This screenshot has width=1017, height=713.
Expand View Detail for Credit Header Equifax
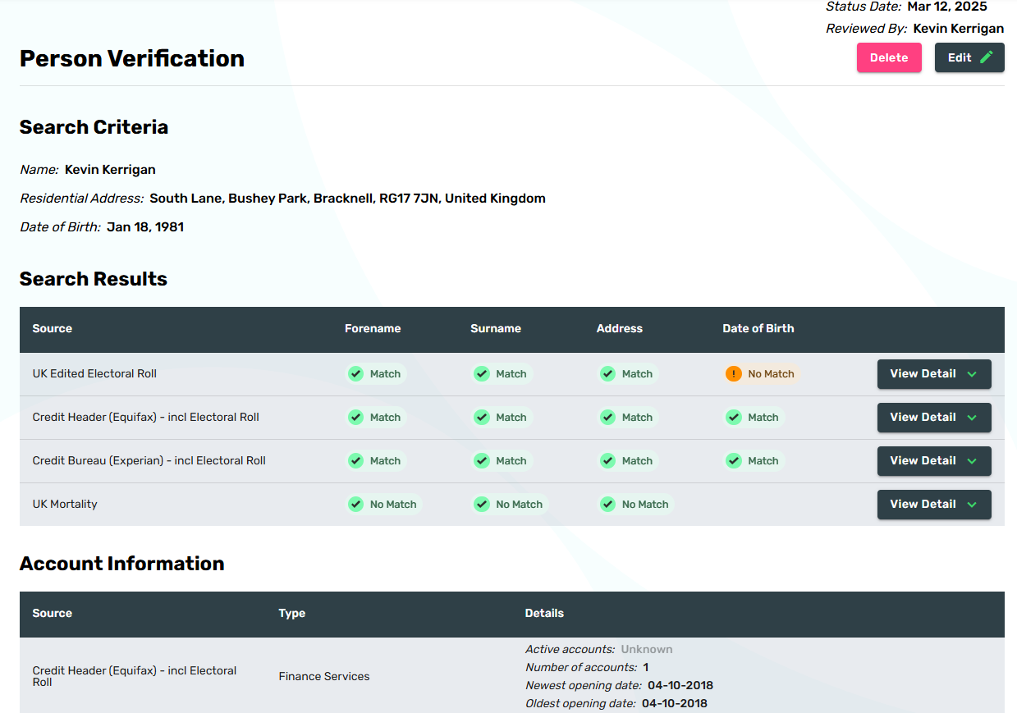coord(933,418)
